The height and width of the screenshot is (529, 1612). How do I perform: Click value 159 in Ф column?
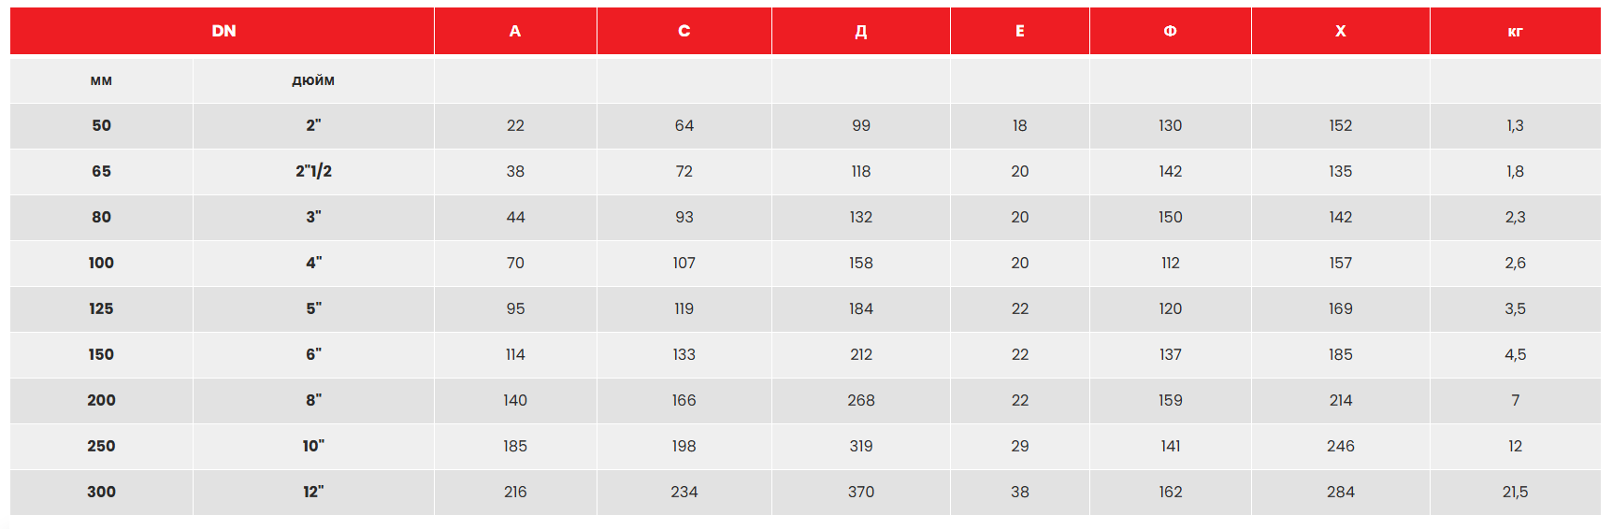(1170, 400)
